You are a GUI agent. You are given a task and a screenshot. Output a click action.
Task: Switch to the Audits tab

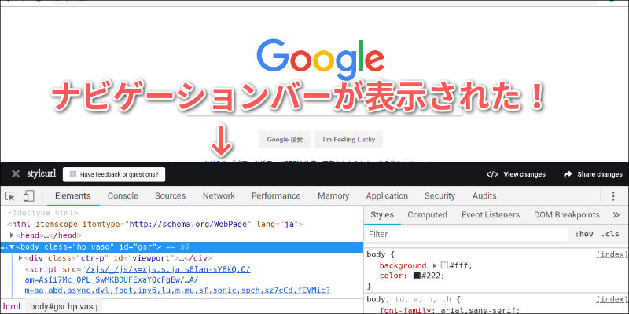(484, 195)
